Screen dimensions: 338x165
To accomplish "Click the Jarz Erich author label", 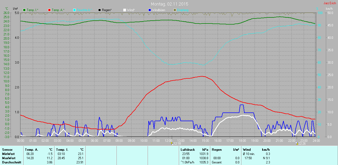I will [330, 3].
